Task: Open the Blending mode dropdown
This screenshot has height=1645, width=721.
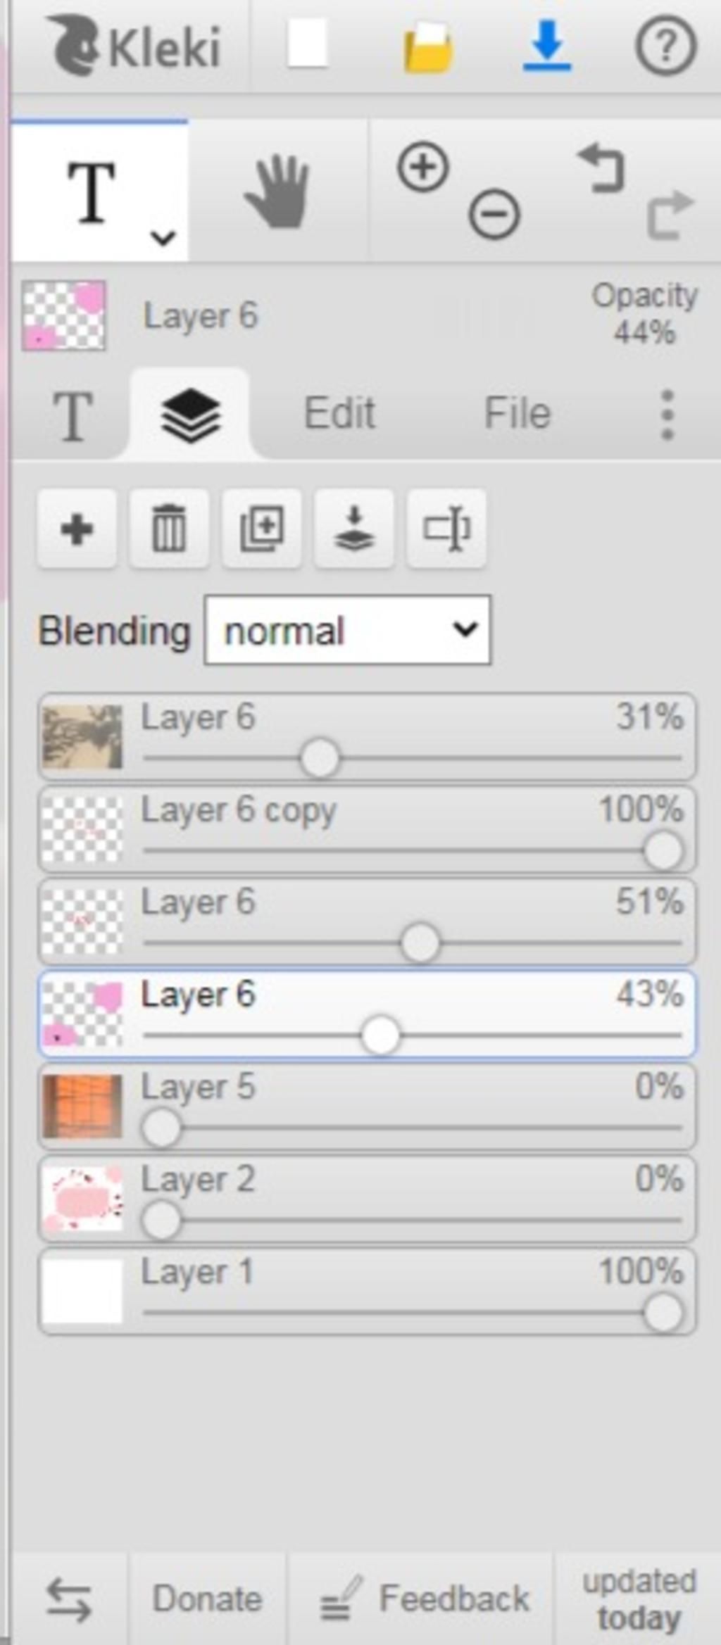Action: (x=348, y=630)
